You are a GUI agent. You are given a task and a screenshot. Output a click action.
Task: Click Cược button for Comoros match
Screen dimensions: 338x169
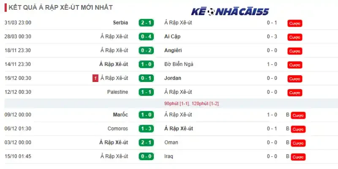point(298,129)
